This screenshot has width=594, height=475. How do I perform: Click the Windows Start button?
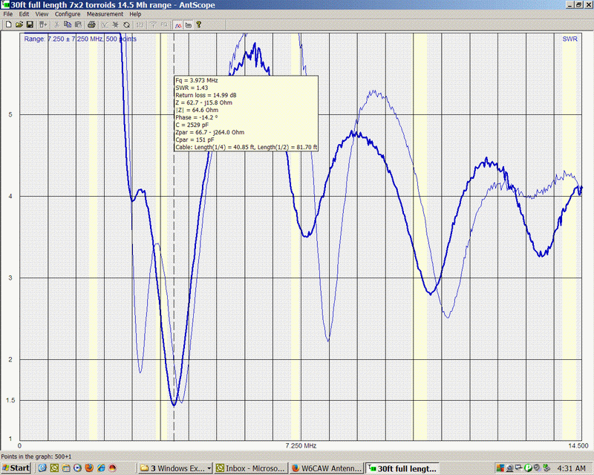point(16,468)
